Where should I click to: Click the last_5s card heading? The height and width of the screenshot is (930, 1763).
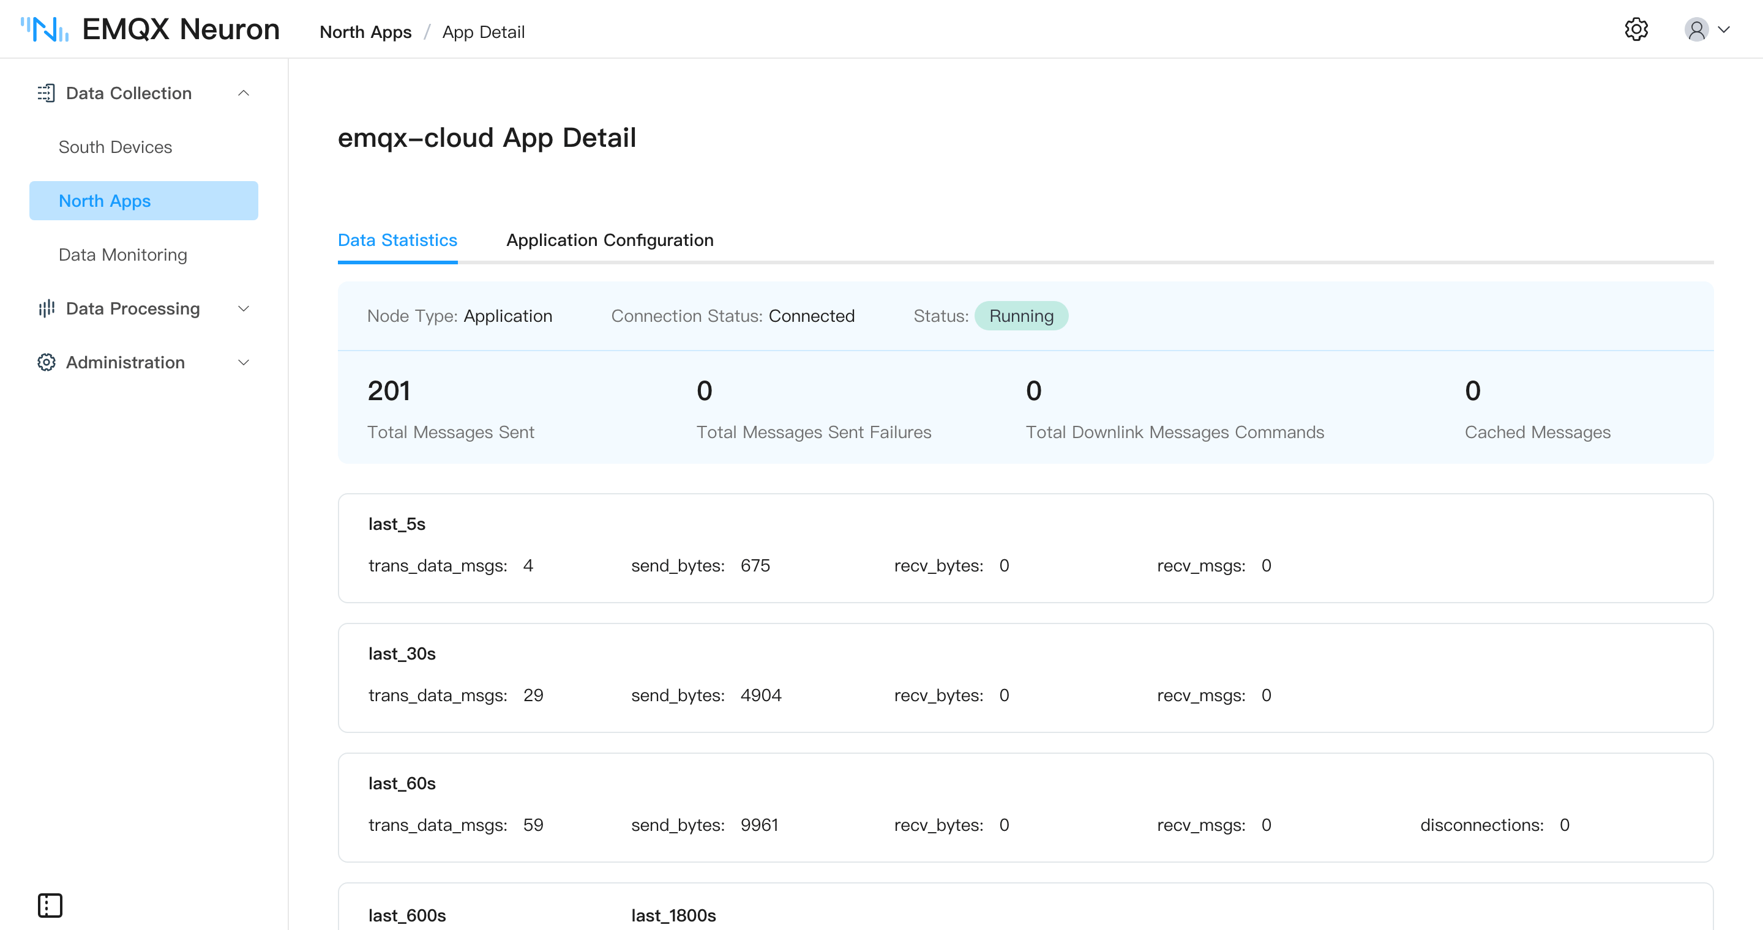click(397, 524)
